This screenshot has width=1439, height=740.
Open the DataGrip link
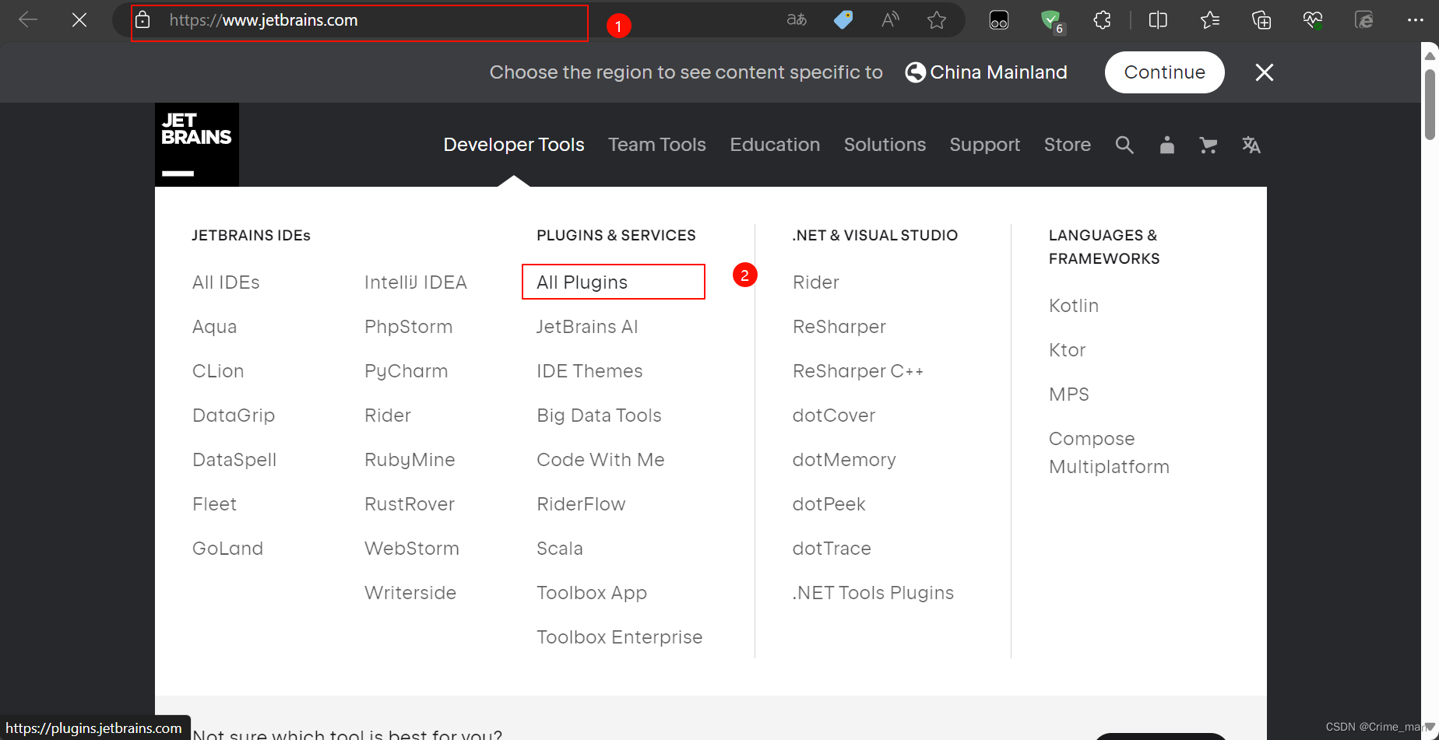[234, 416]
